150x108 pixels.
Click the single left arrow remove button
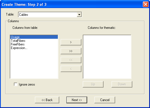[71, 69]
